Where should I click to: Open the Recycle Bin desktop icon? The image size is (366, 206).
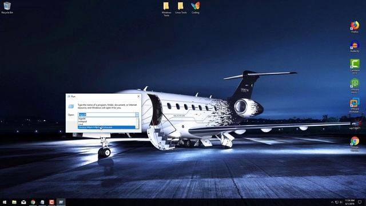[x=7, y=7]
